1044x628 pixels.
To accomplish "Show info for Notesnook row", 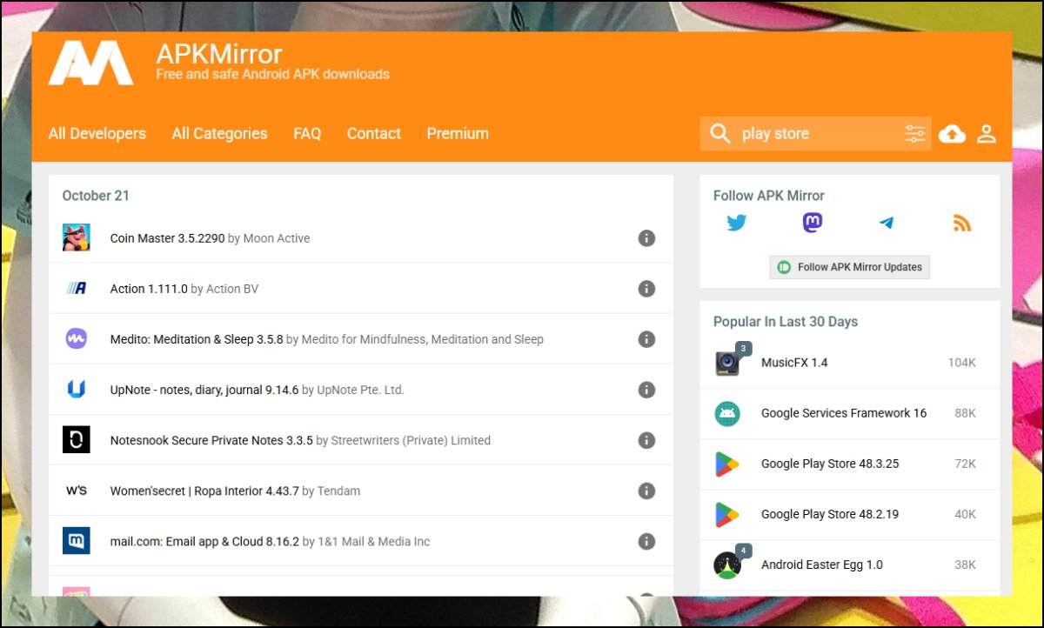I will click(x=646, y=440).
